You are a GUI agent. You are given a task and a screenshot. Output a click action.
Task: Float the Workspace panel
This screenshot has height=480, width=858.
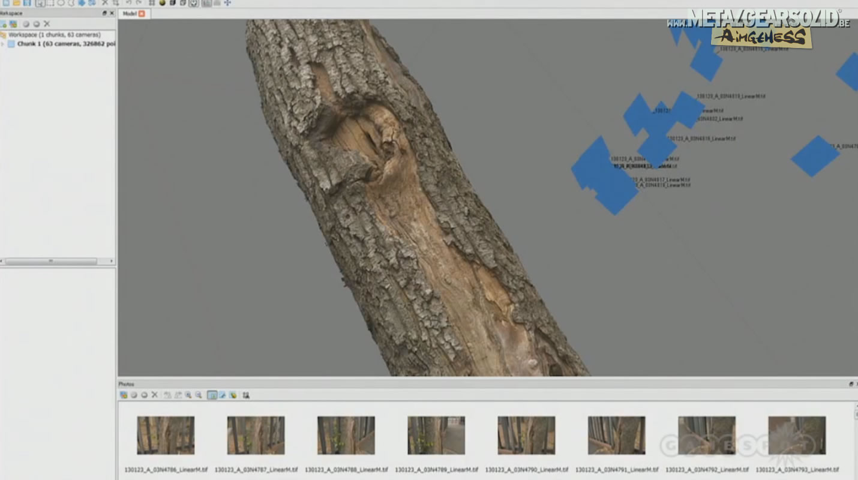click(104, 13)
